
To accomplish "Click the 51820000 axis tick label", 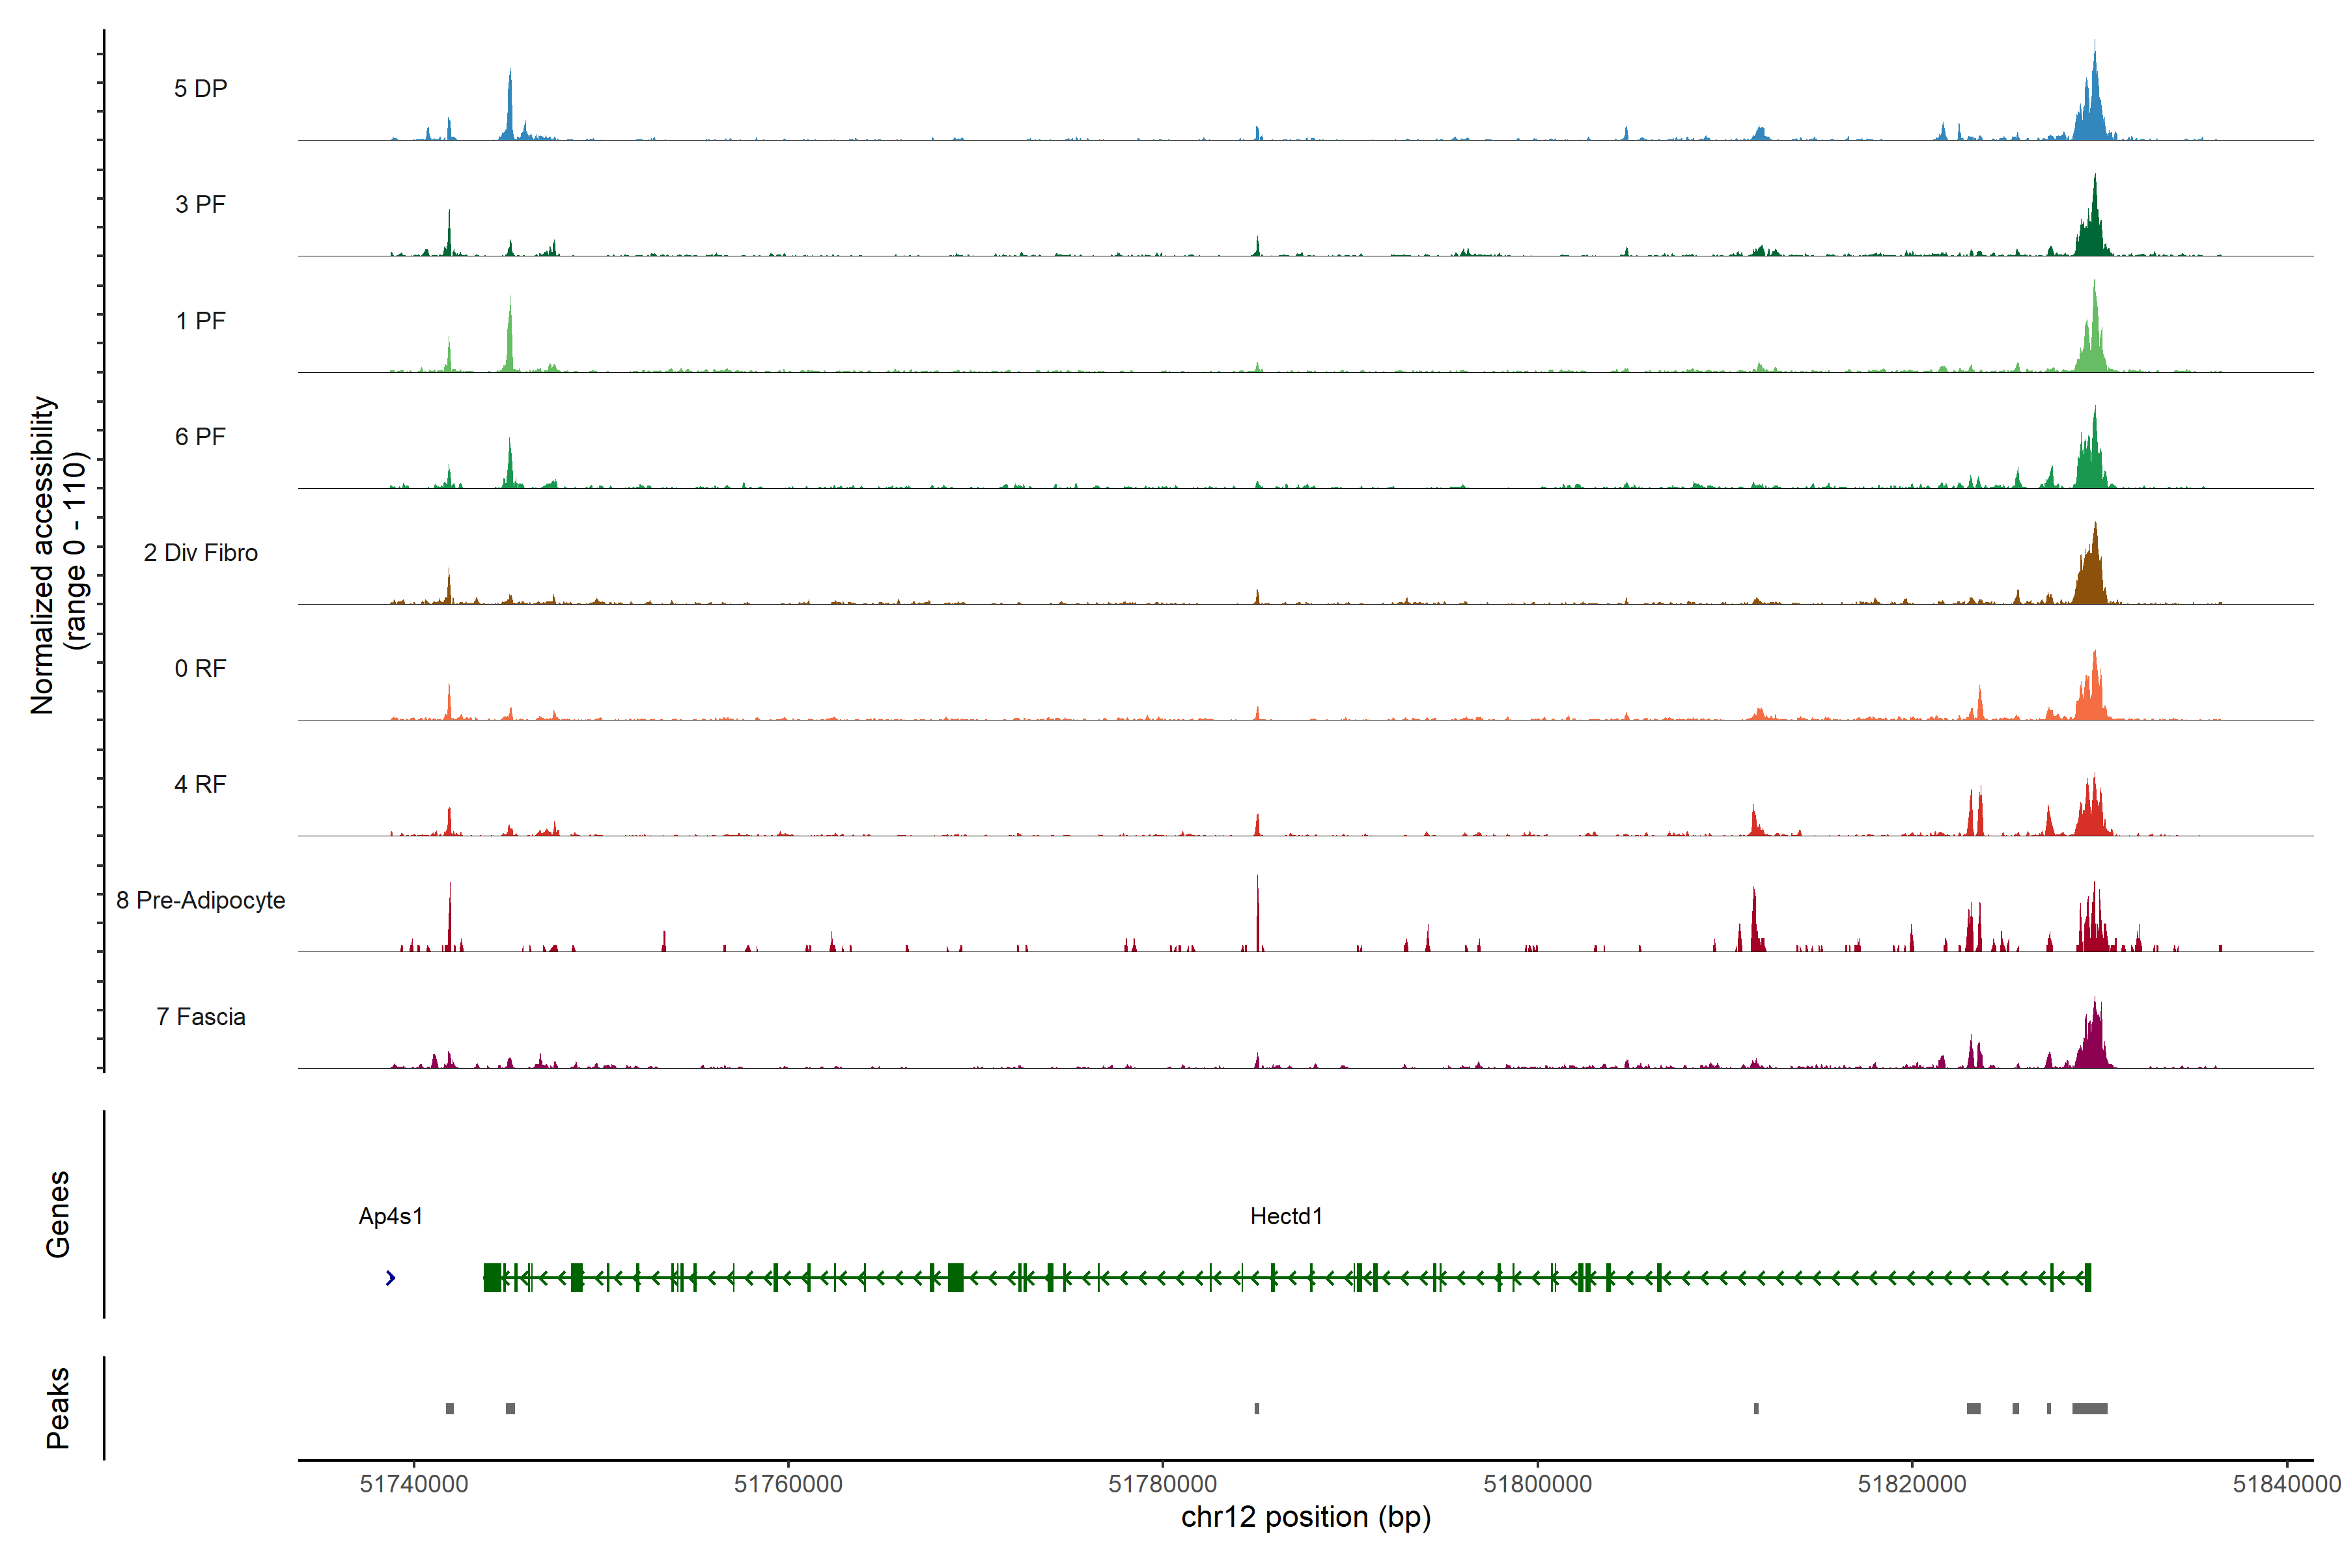I will click(x=1912, y=1485).
